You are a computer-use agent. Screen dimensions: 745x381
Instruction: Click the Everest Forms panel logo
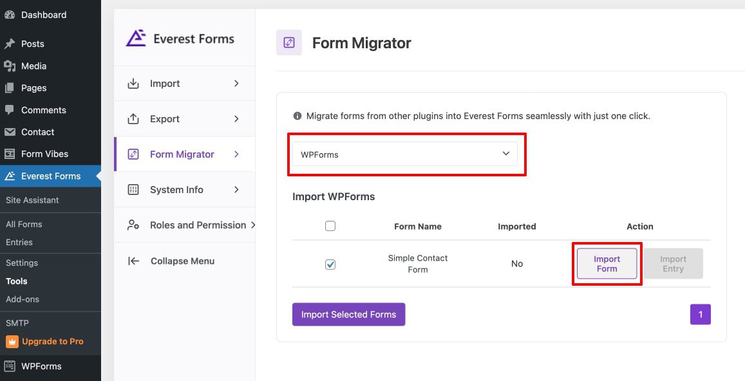coord(136,39)
